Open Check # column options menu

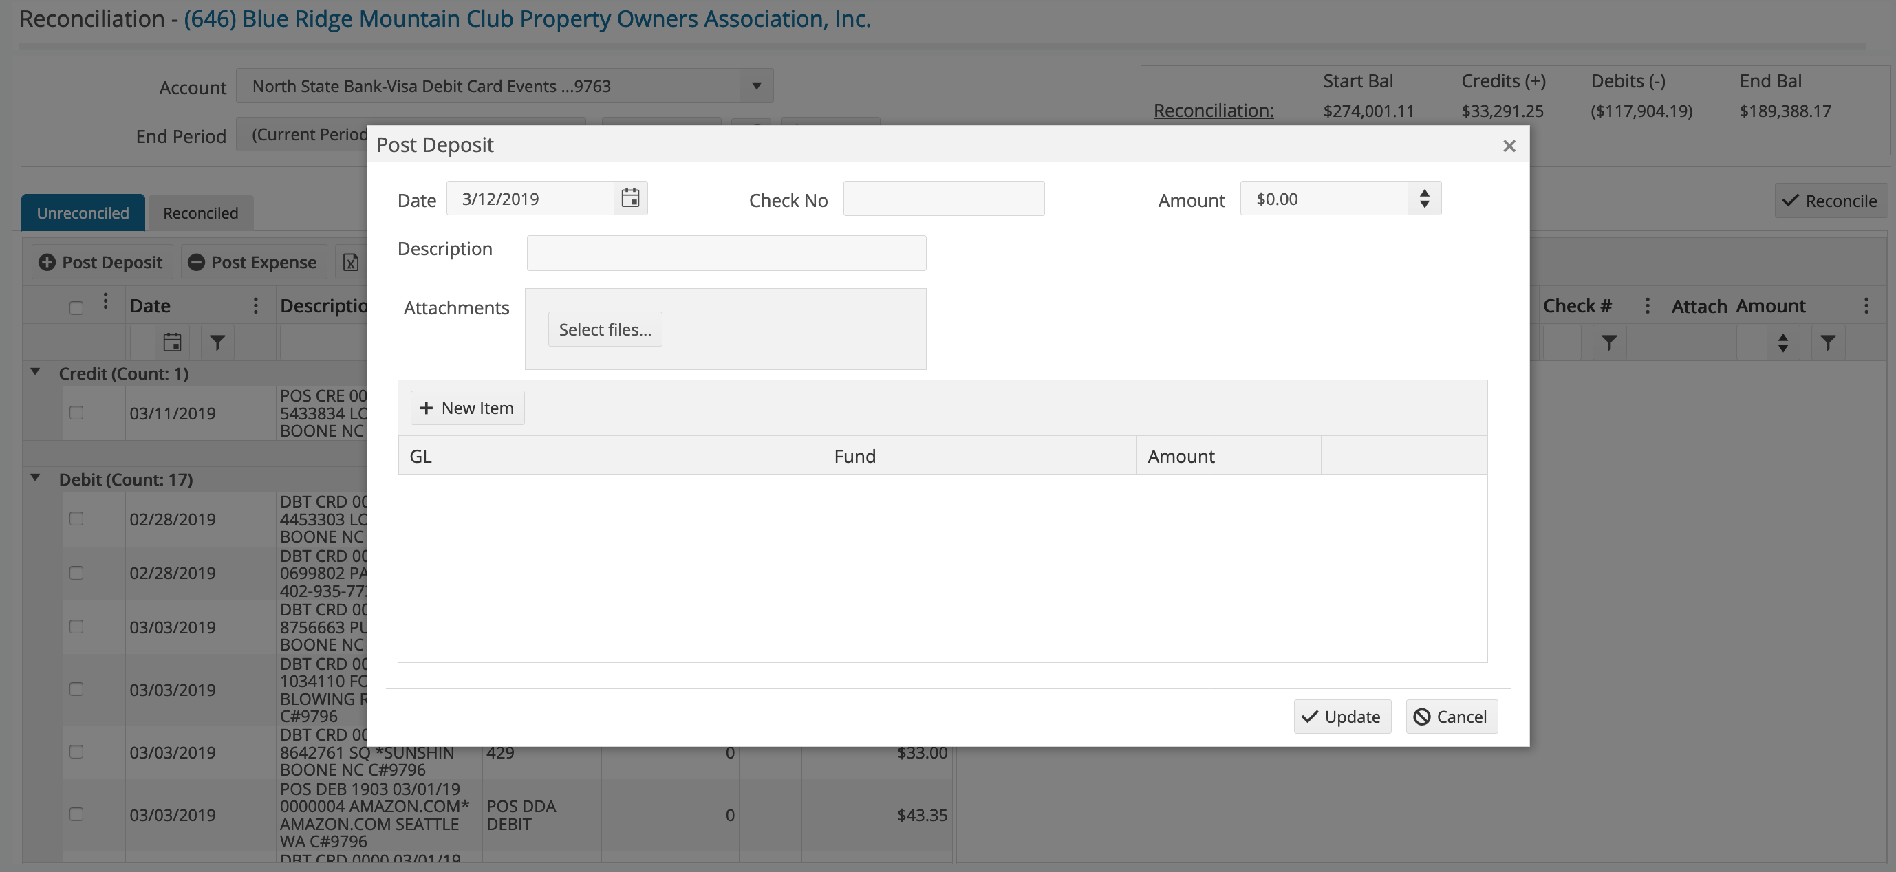[x=1647, y=305]
